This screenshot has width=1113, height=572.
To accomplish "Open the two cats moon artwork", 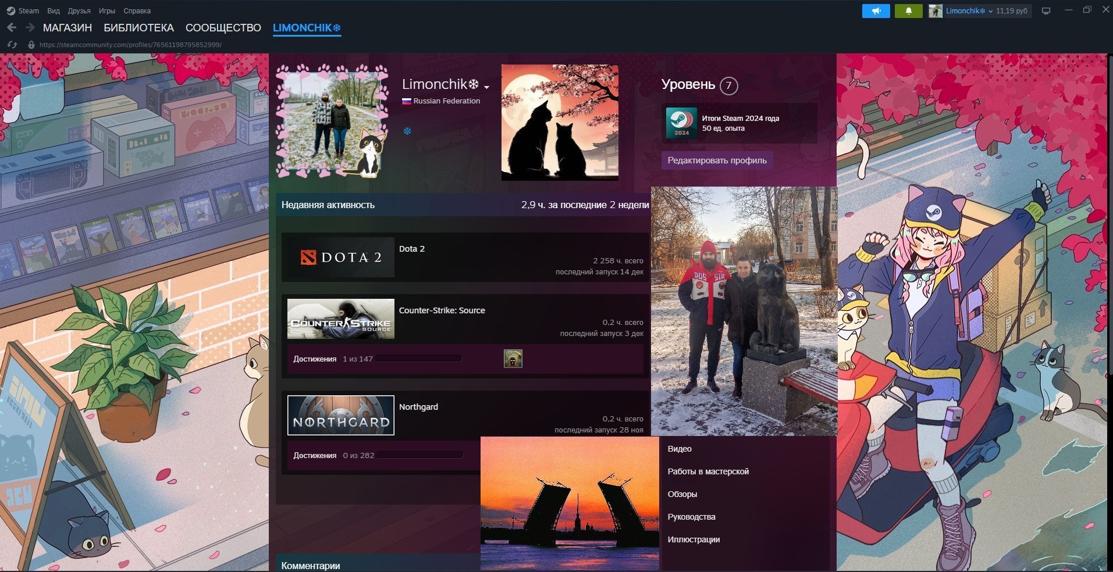I will pyautogui.click(x=560, y=122).
